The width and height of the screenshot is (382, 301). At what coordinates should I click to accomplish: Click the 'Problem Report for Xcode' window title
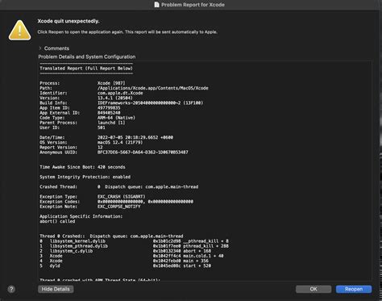(193, 5)
